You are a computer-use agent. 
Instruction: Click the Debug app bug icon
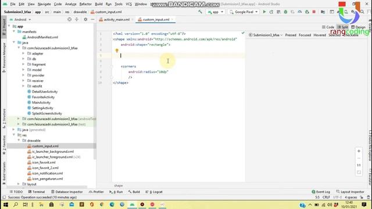(x=285, y=12)
